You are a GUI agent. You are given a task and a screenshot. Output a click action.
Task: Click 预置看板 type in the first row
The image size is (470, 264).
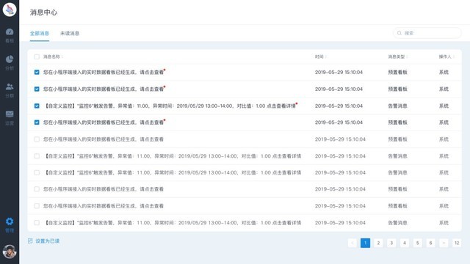pos(397,72)
